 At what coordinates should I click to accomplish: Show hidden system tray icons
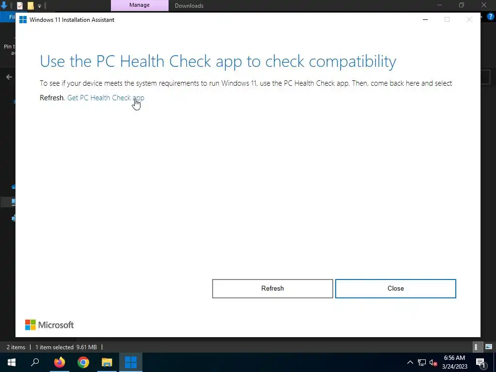click(x=410, y=362)
